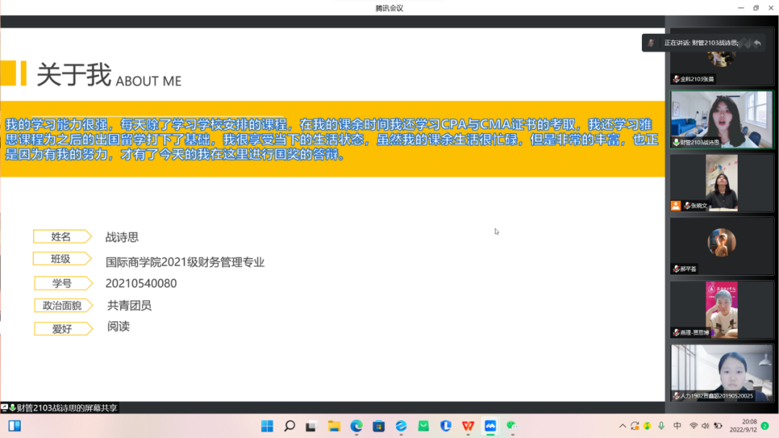
Task: Open the date and time flyout
Action: tap(749, 426)
